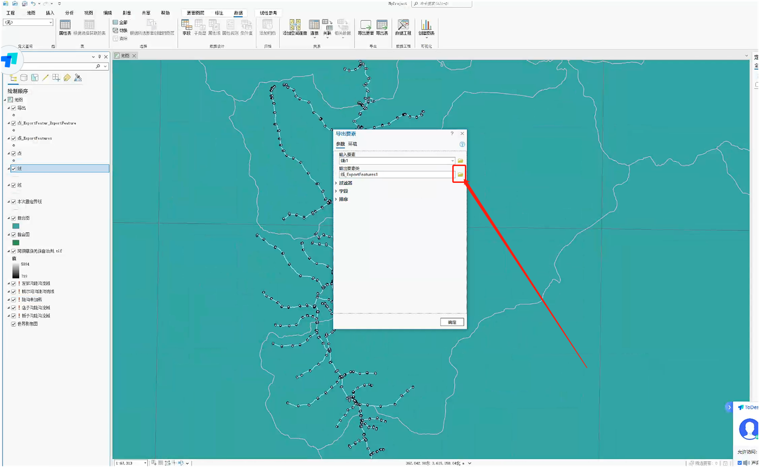Switch to list by perspective imagery
Image resolution: width=763 pixels, height=470 pixels.
point(78,78)
